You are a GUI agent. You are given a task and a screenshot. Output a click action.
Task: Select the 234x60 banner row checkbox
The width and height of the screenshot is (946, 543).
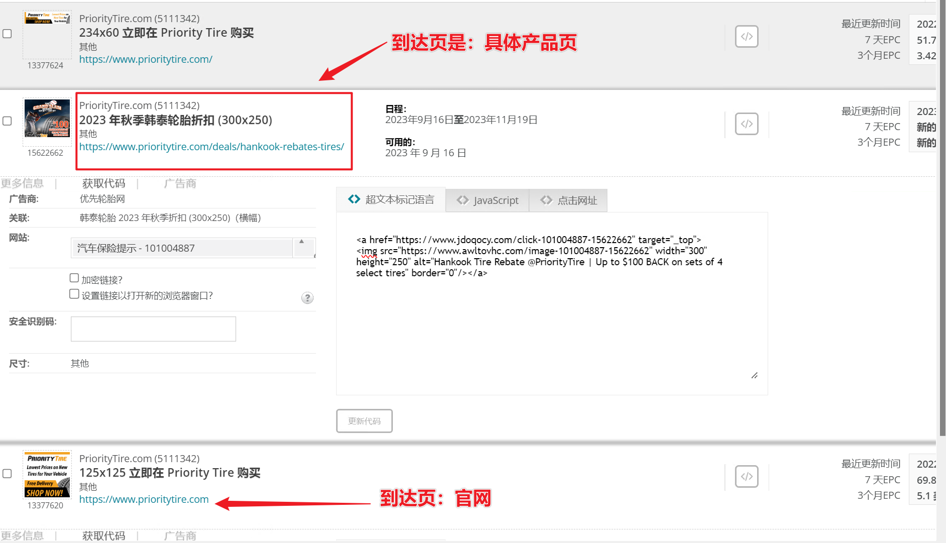[8, 34]
